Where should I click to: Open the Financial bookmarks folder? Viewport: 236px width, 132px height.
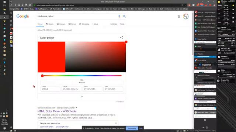click(x=79, y=9)
